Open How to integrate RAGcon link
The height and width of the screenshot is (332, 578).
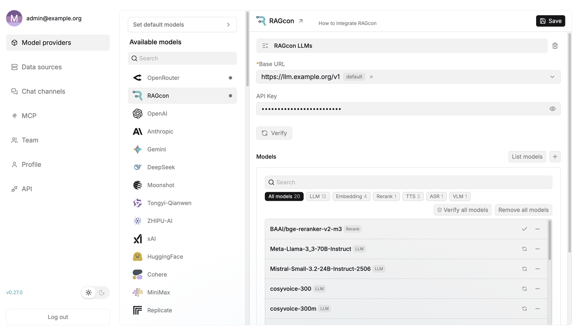[348, 23]
